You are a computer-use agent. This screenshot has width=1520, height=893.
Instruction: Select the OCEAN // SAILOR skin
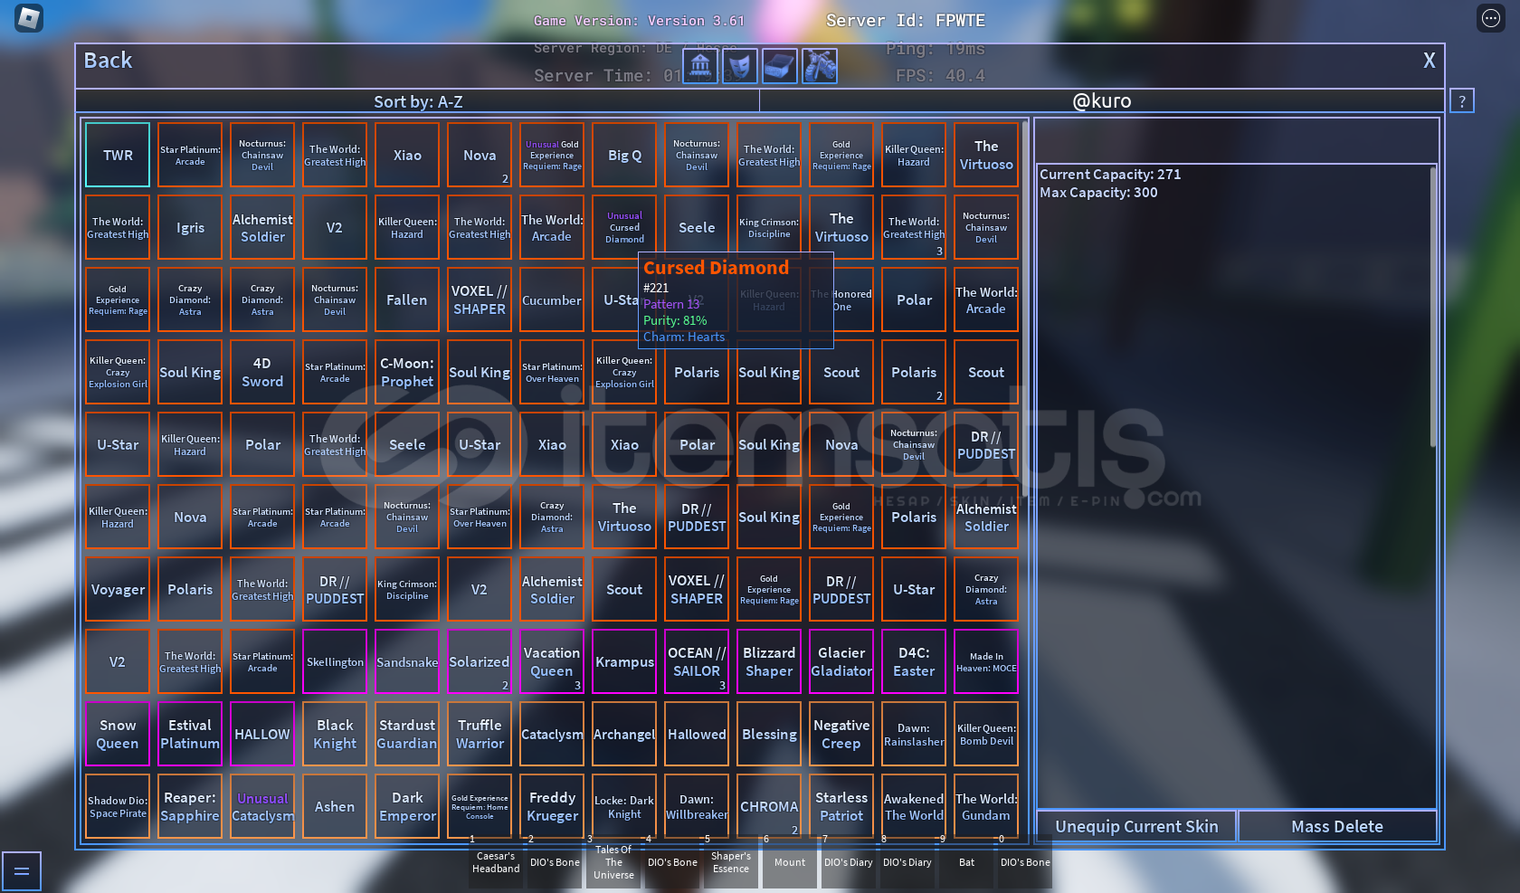click(697, 661)
